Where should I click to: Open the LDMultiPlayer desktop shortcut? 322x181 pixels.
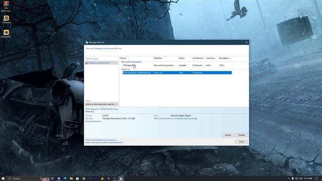point(6,34)
